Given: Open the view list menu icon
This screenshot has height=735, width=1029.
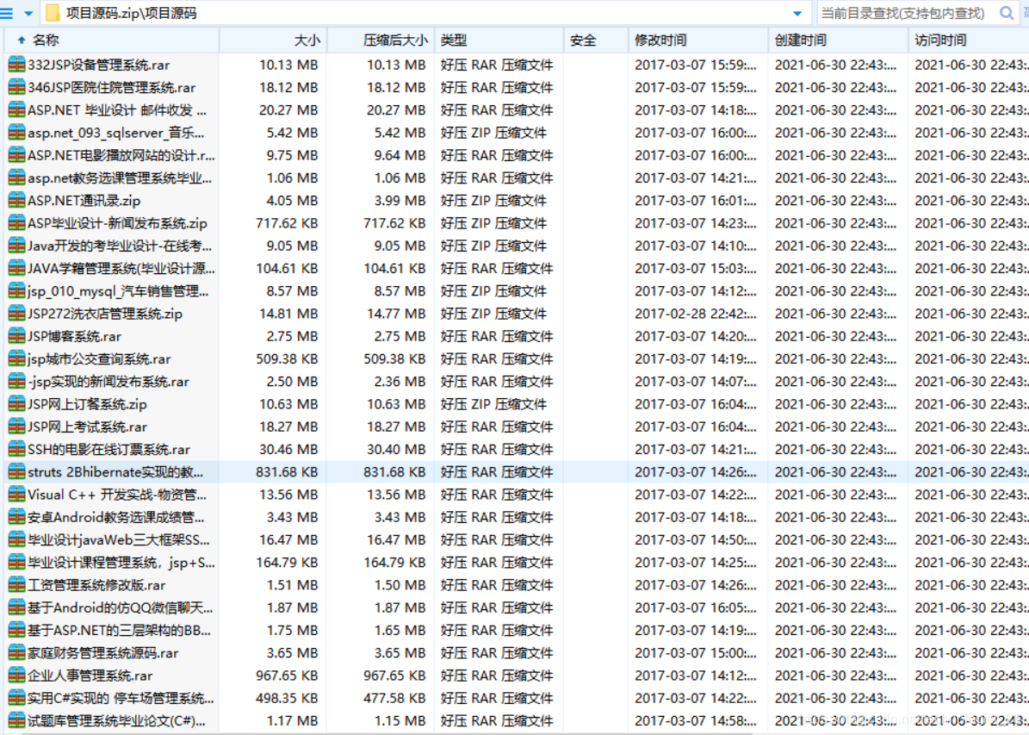Looking at the screenshot, I should coord(7,13).
